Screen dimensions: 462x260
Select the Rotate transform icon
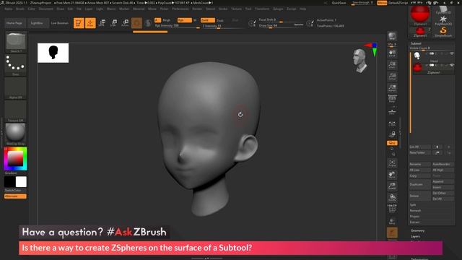tap(125, 23)
